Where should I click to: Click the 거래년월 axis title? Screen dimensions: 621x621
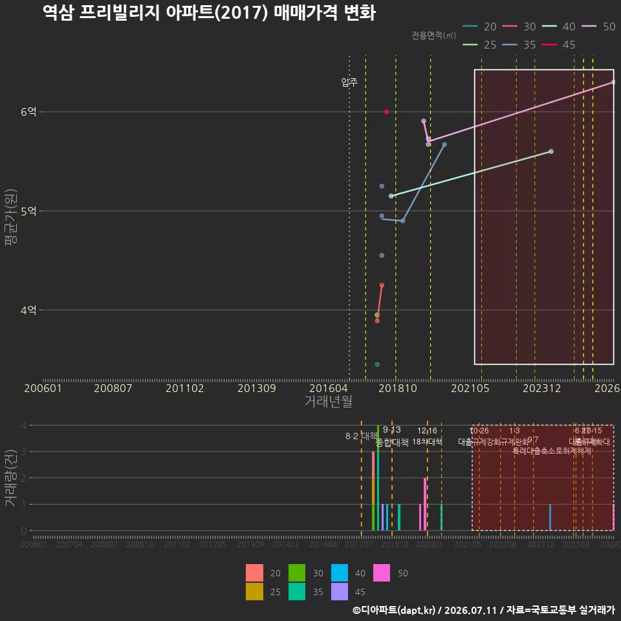pyautogui.click(x=329, y=401)
